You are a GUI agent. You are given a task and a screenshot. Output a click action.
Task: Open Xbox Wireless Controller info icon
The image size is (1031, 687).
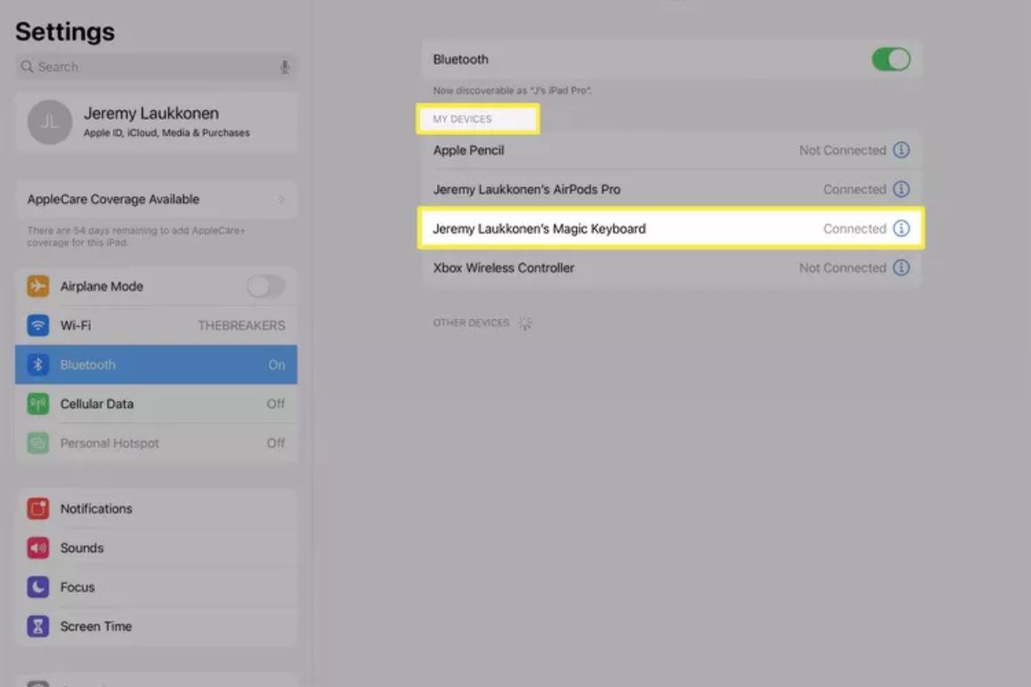tap(900, 268)
